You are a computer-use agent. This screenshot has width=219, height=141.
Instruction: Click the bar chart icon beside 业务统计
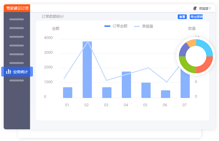(x=8, y=72)
